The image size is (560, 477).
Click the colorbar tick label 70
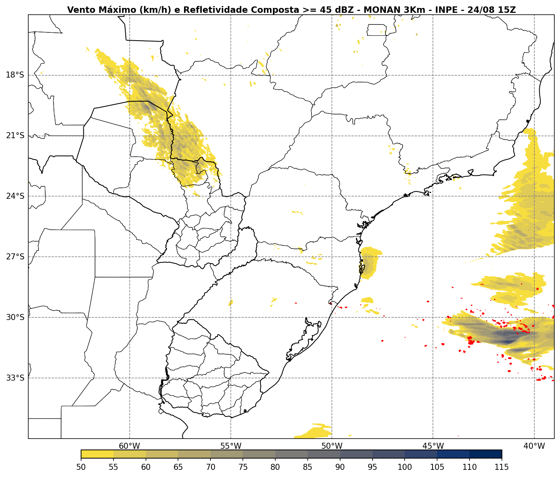[x=210, y=467]
